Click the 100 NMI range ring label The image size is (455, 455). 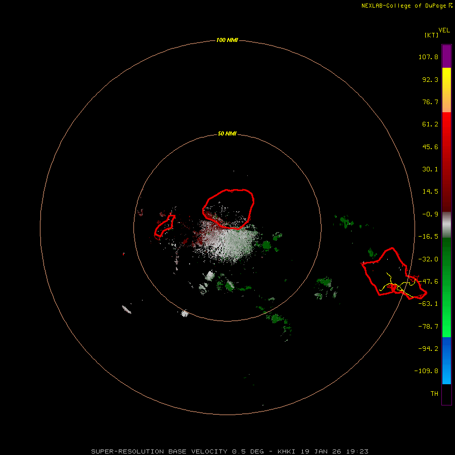(227, 40)
